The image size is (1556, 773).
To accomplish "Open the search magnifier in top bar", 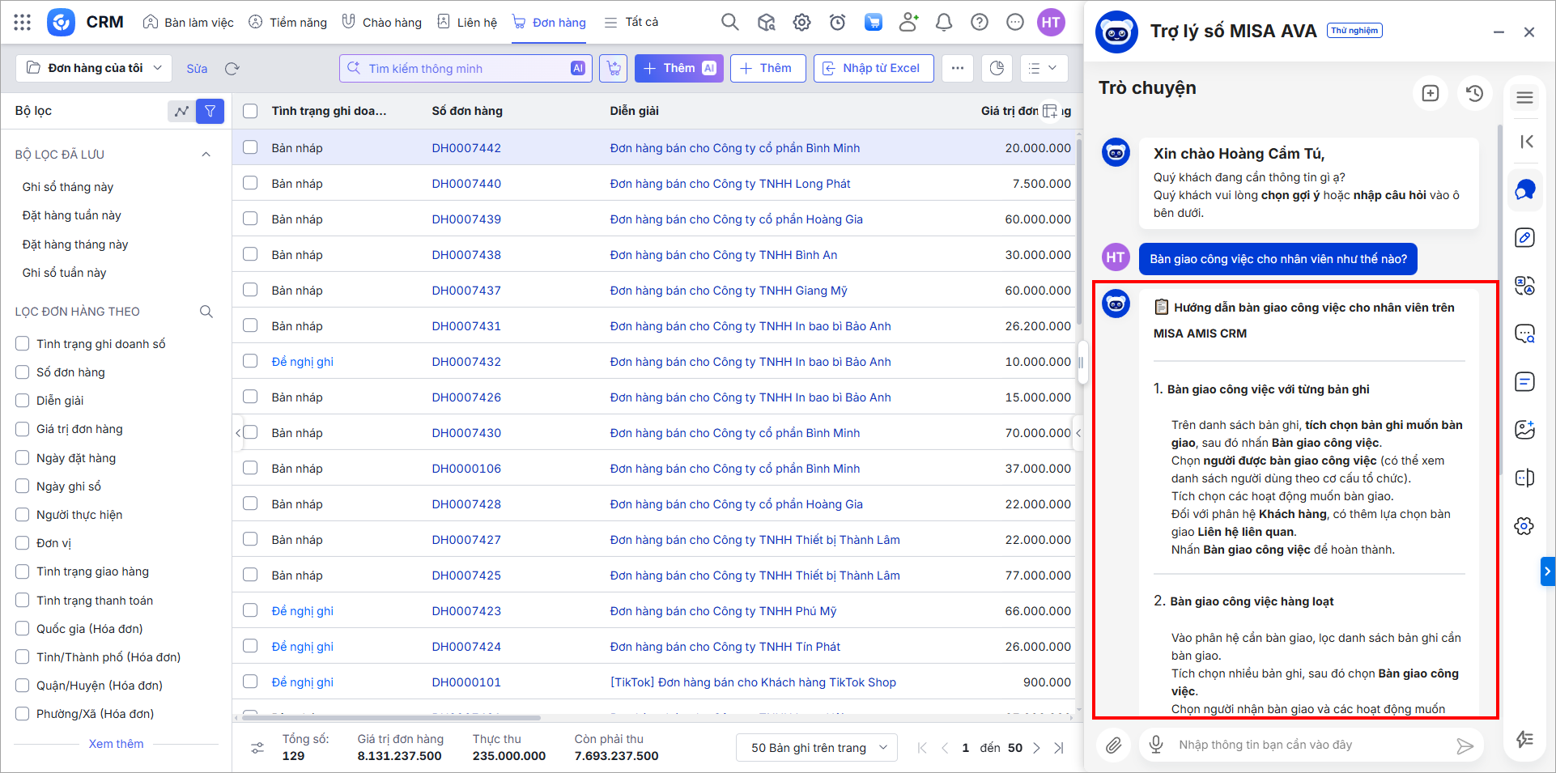I will tap(729, 23).
